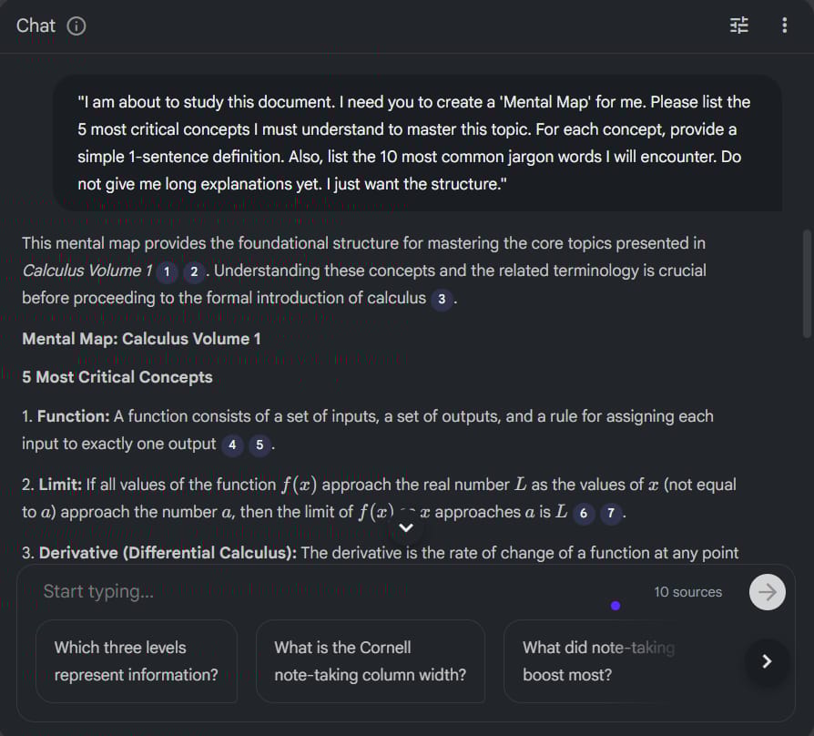Select the Chat tab header
Viewport: 814px width, 736px height.
click(35, 26)
